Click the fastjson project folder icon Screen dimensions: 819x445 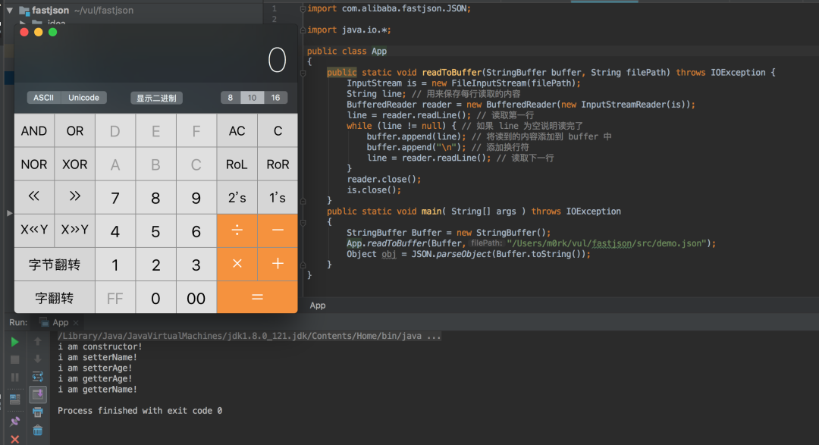[24, 11]
